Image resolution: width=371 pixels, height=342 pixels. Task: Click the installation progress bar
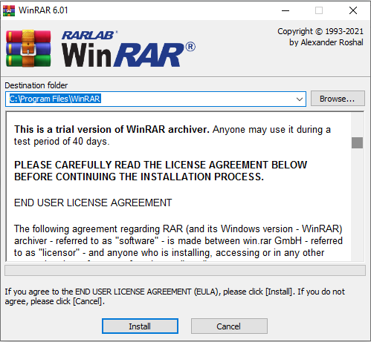click(185, 271)
